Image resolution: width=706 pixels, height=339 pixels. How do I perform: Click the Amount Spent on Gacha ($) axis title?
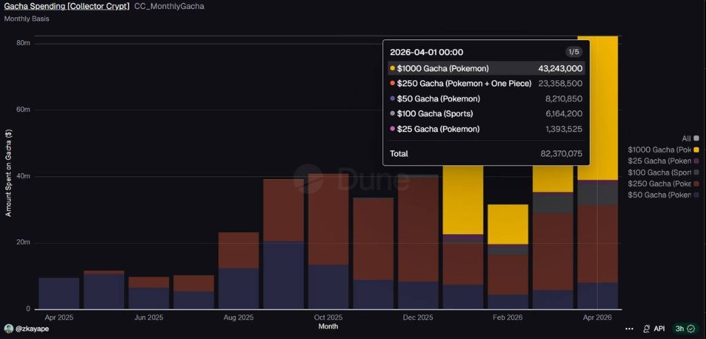click(8, 173)
